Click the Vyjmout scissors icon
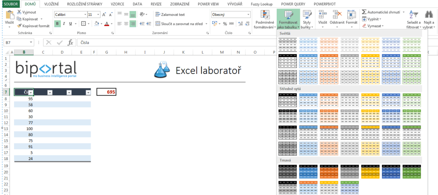 19,12
